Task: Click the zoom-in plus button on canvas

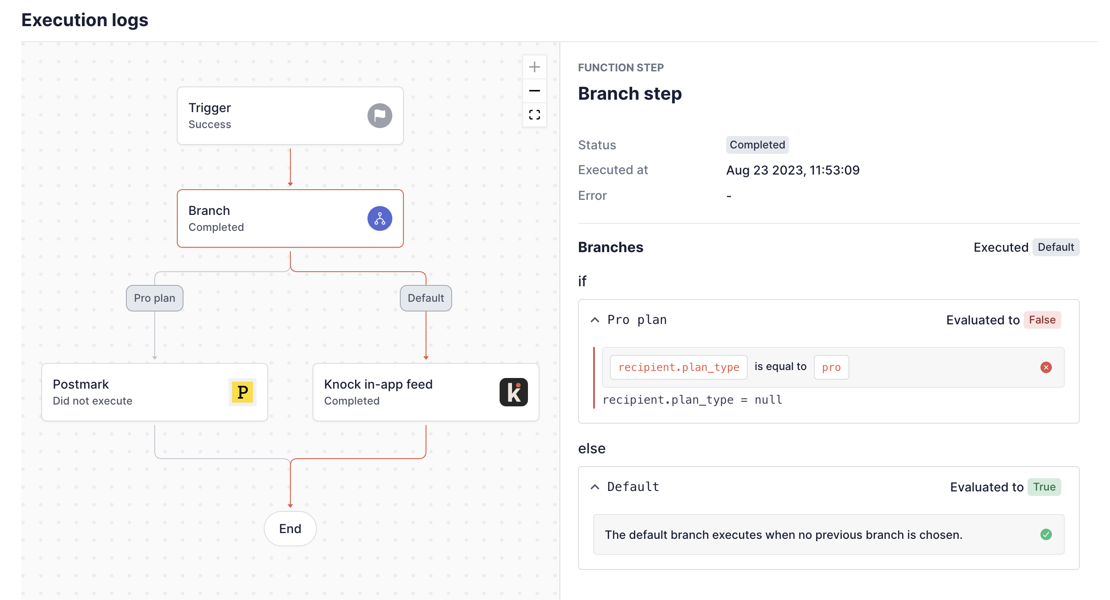Action: [x=535, y=66]
